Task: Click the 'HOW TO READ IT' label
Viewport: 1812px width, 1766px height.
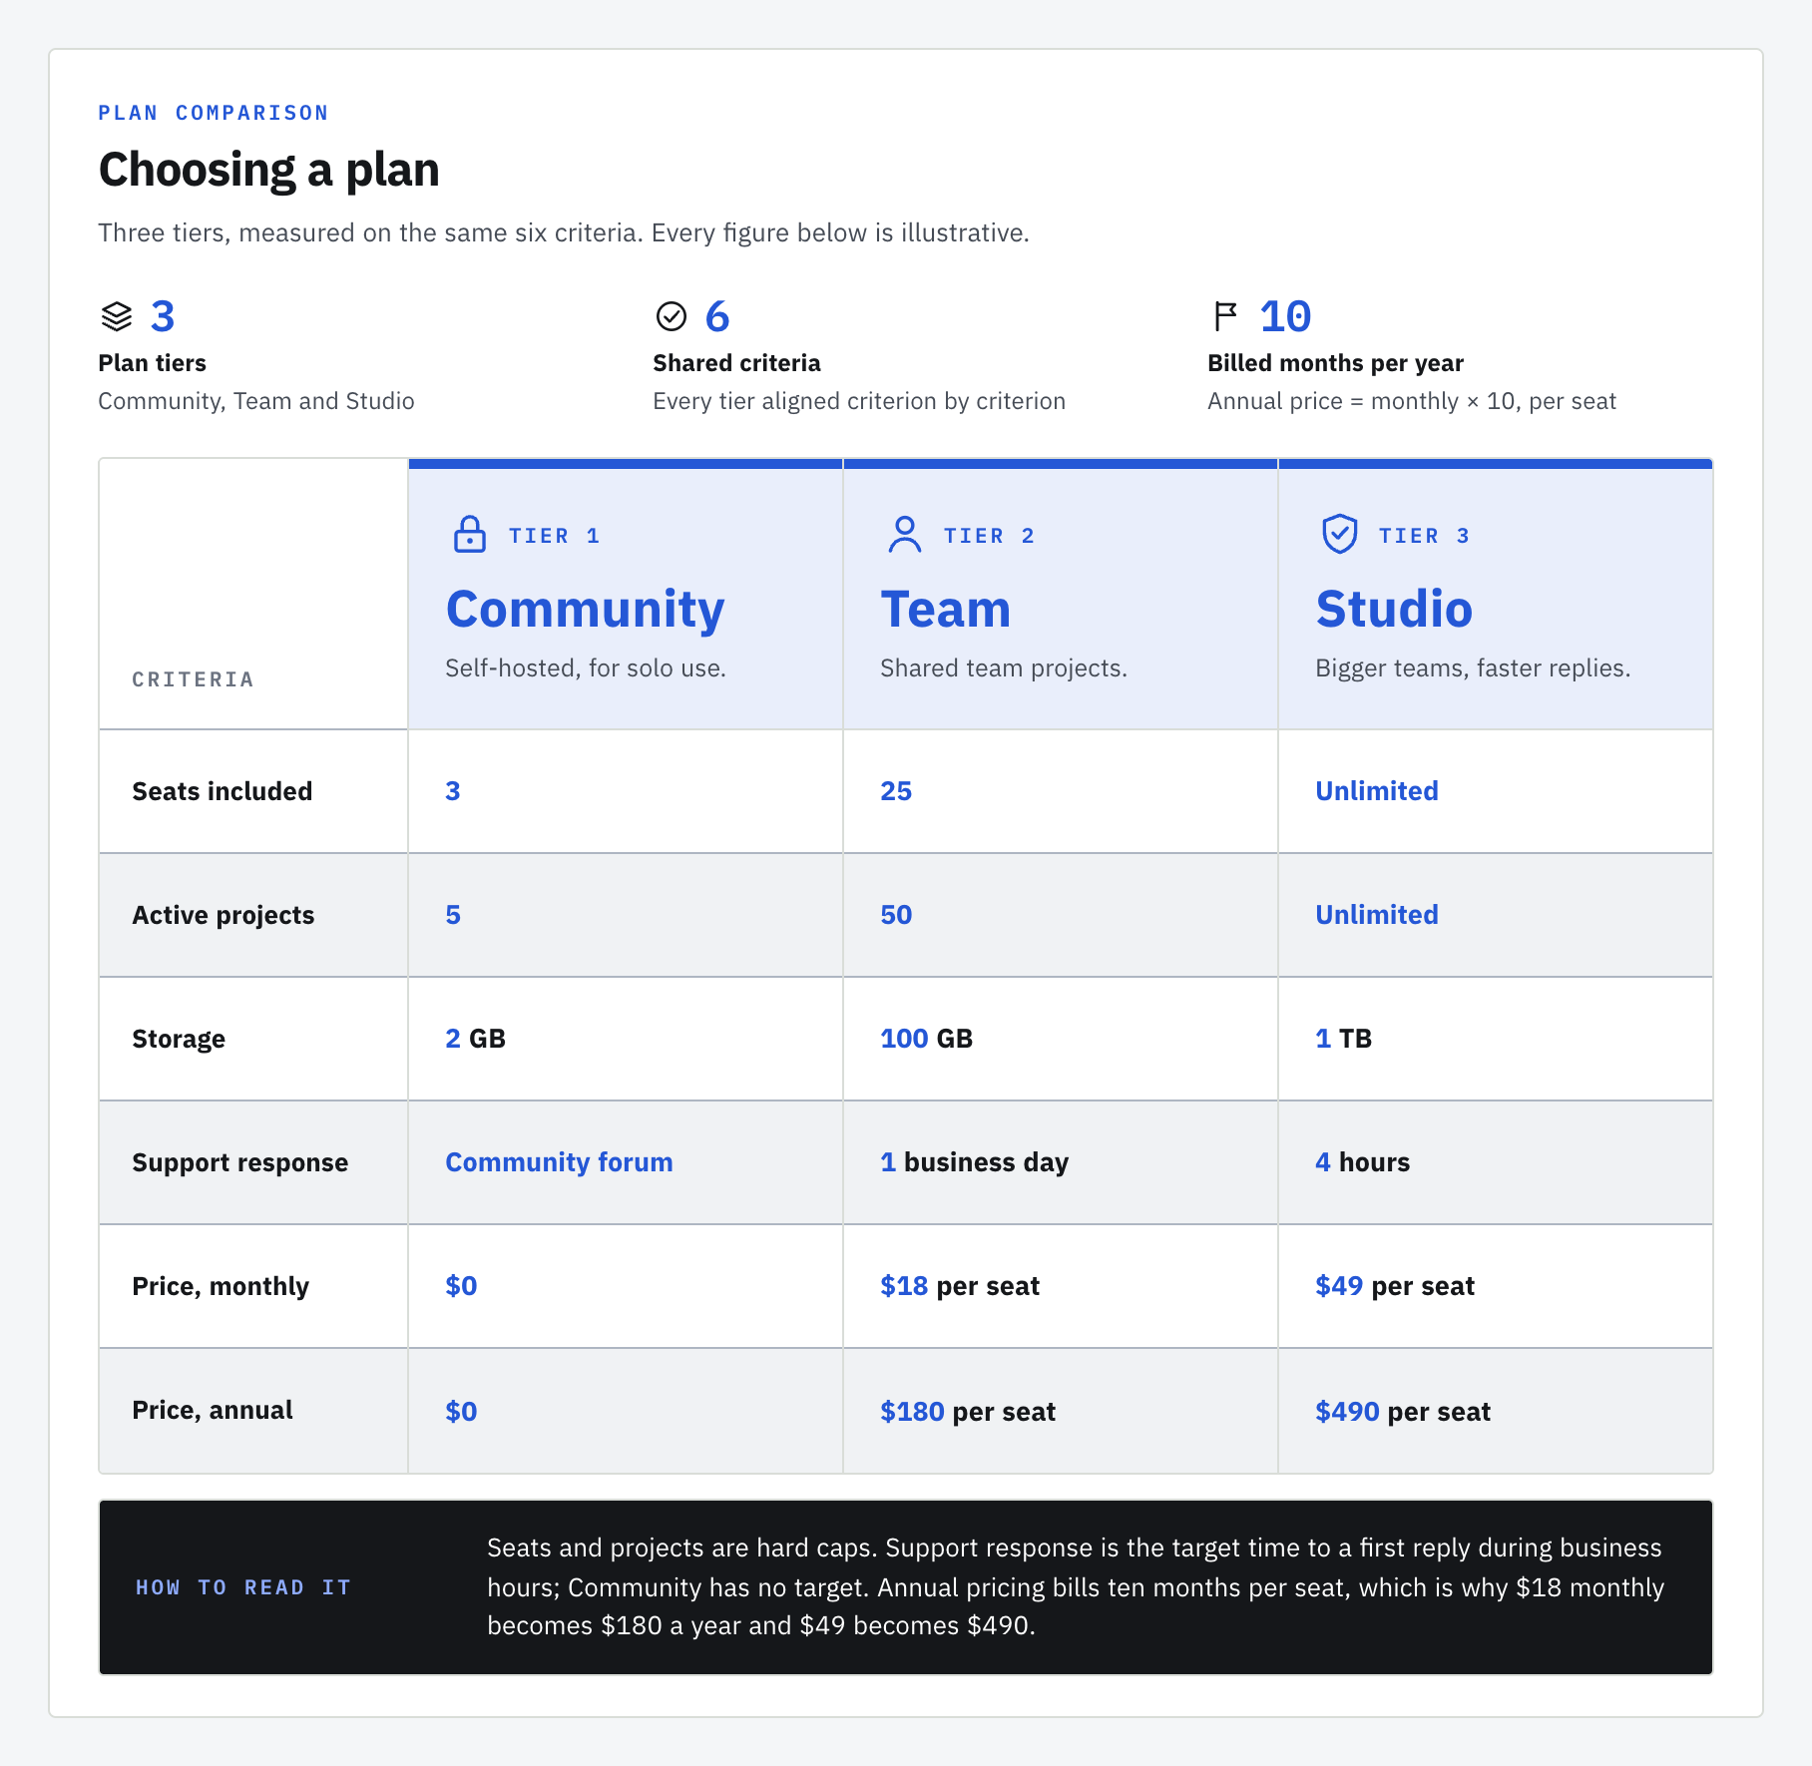Action: pos(243,1587)
